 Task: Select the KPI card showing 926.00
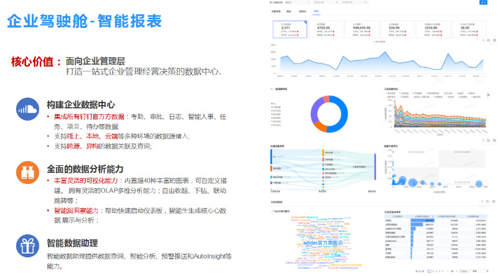[397, 29]
